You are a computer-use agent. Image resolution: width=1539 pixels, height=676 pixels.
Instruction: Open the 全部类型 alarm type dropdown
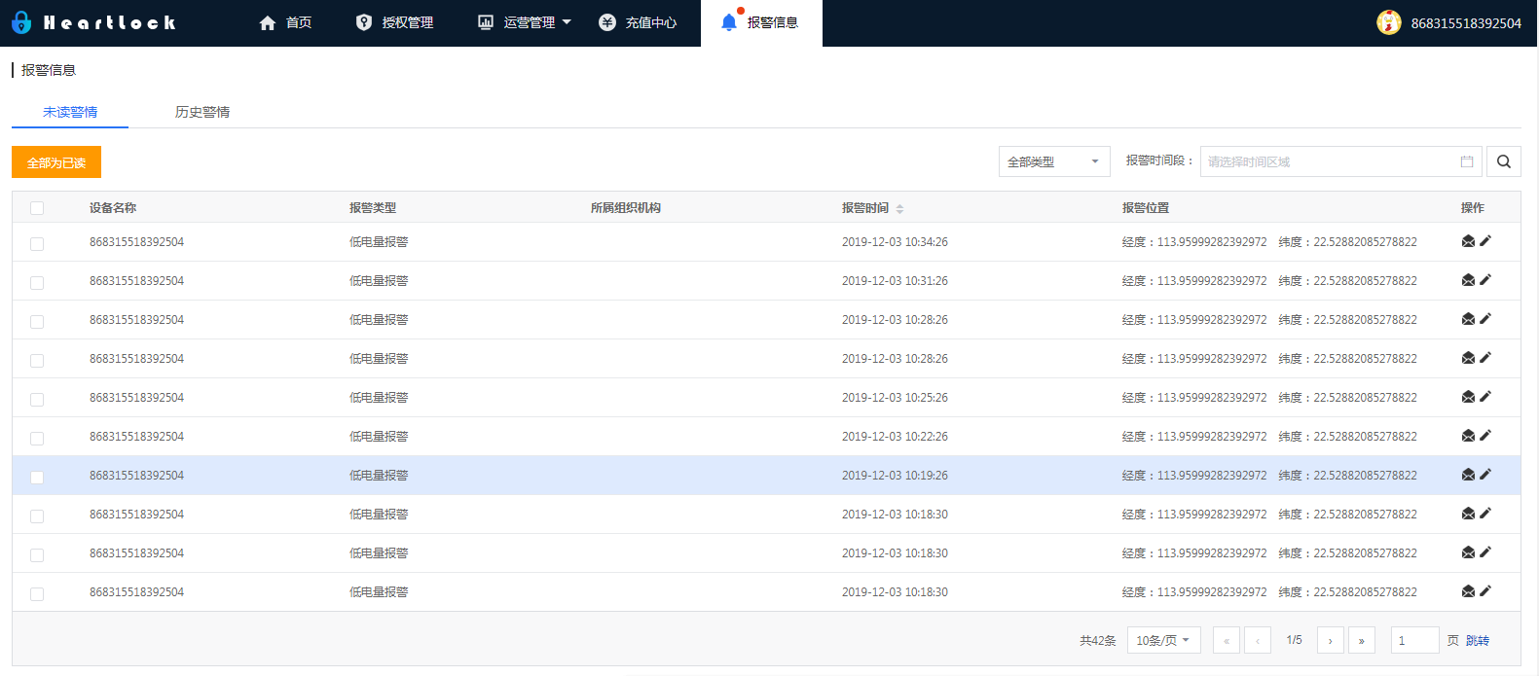click(1053, 161)
